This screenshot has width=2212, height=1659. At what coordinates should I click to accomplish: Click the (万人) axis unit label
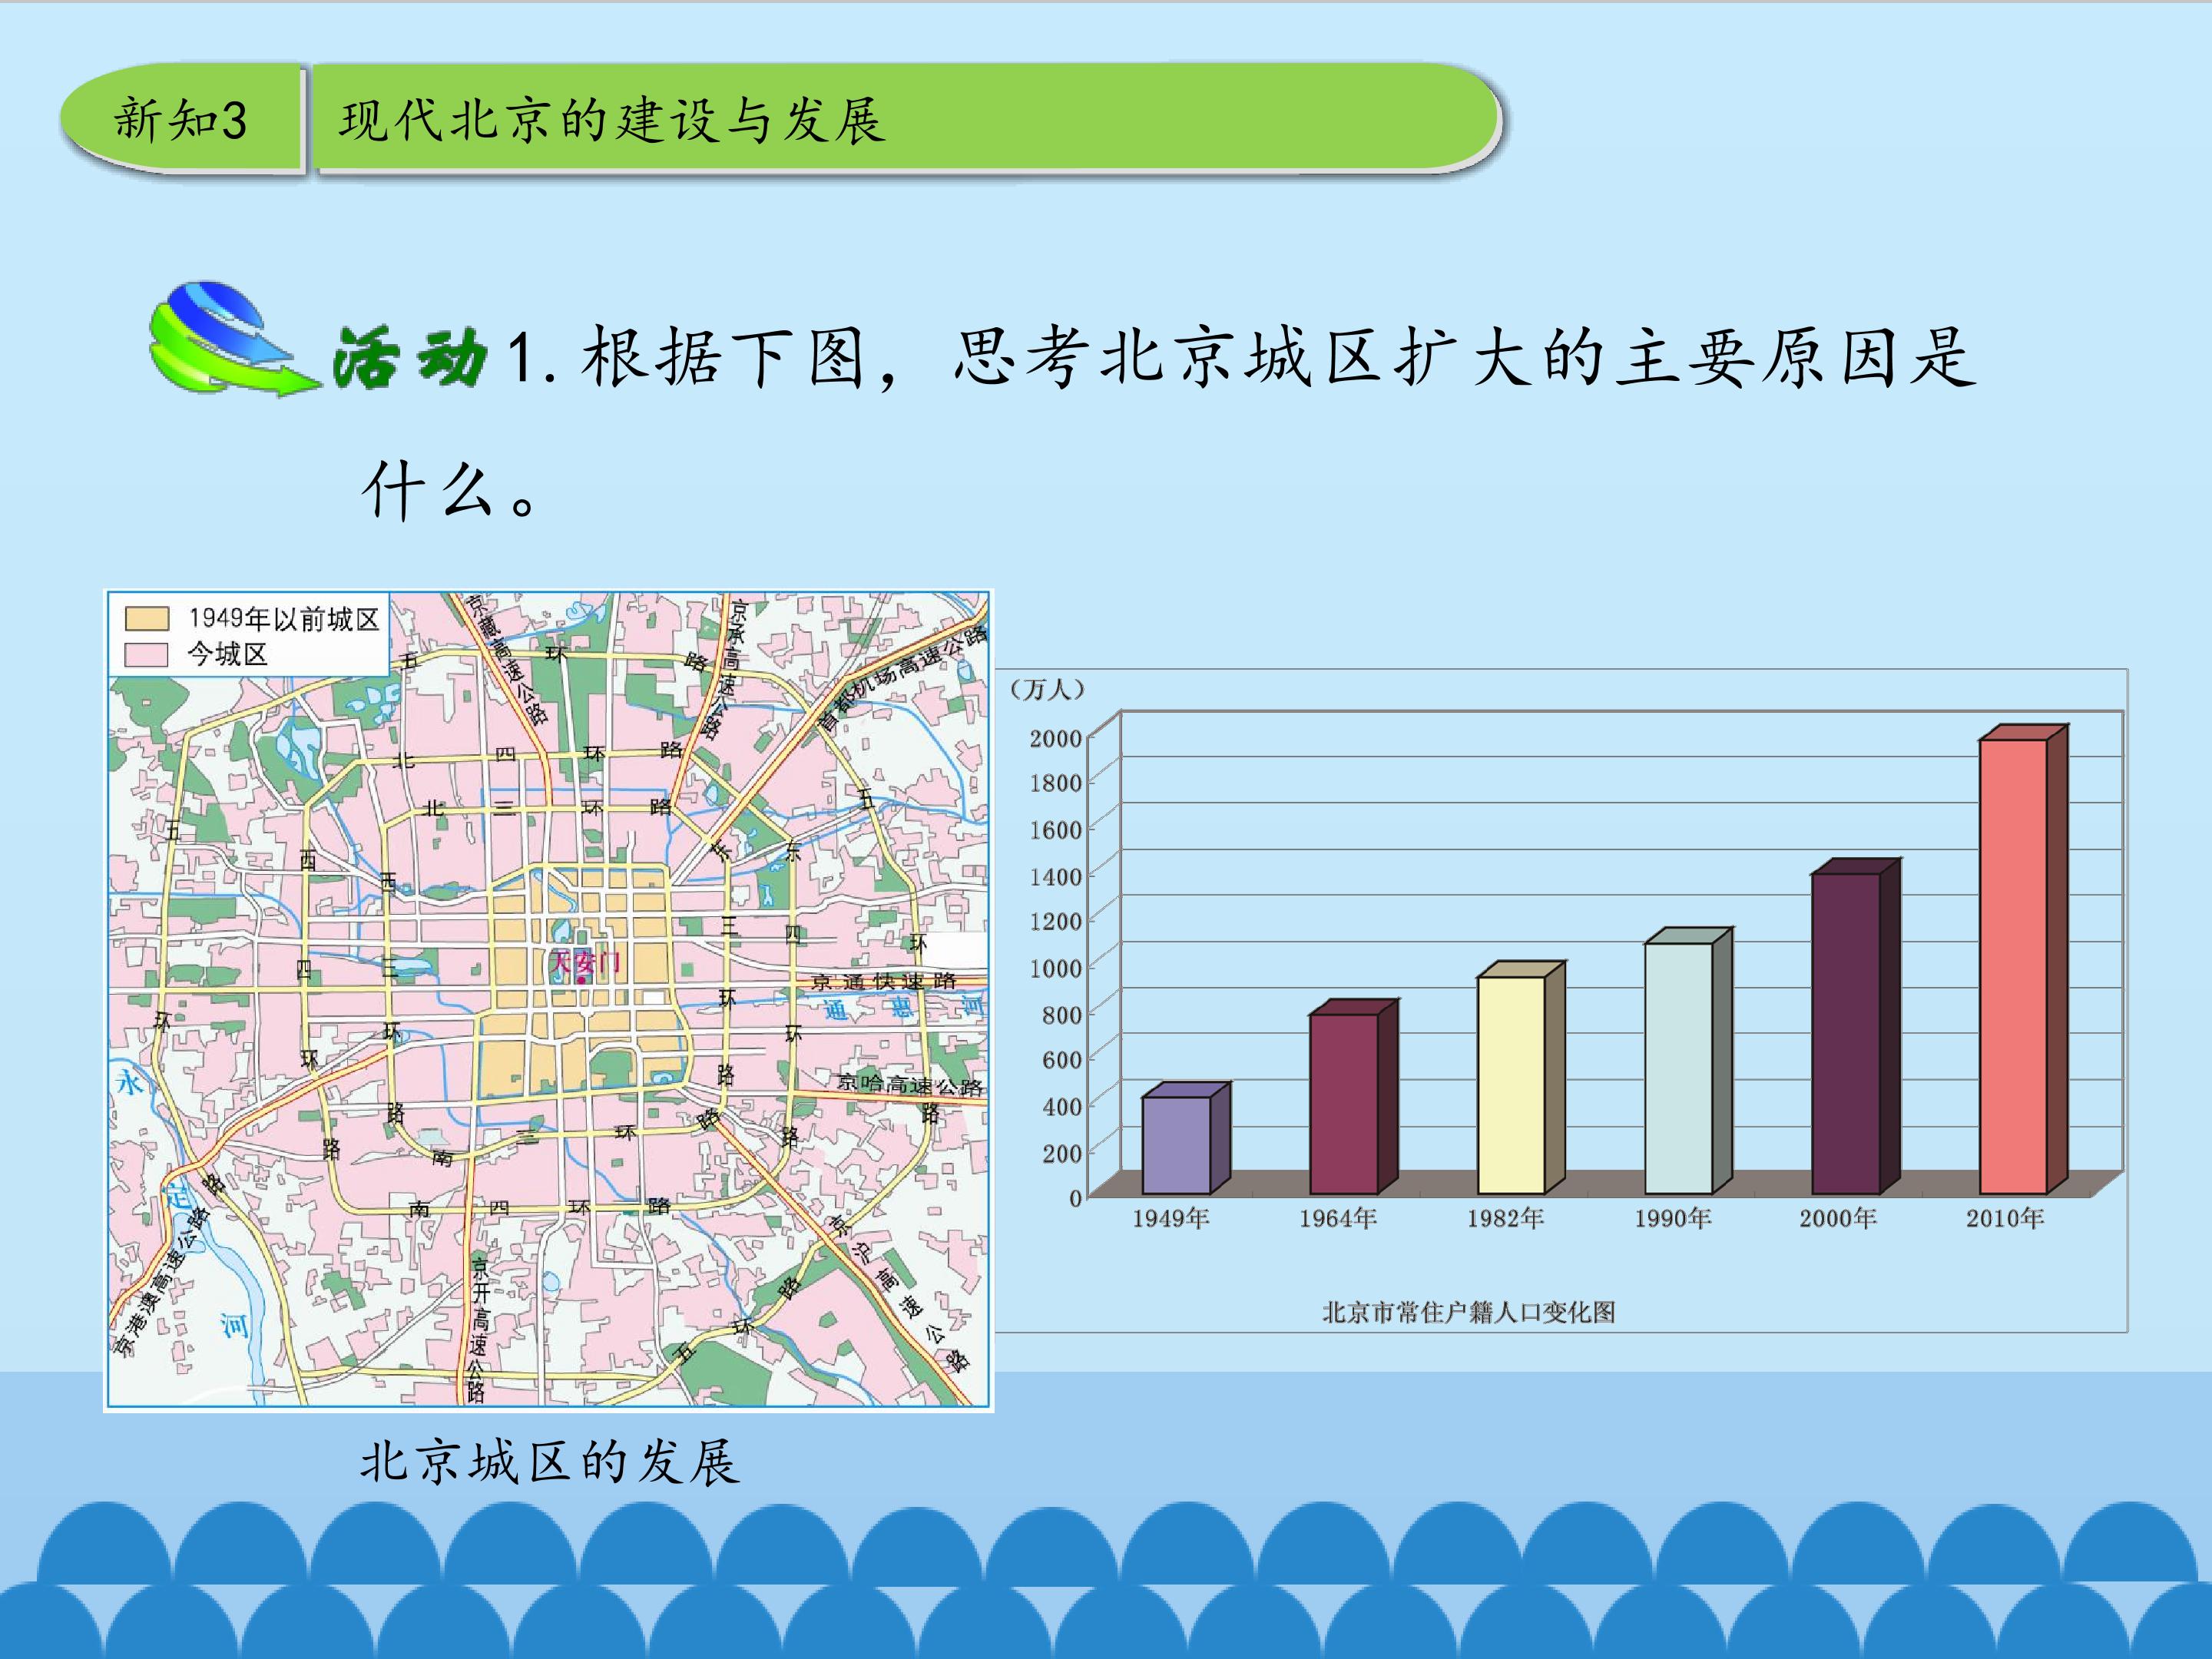tap(1047, 689)
